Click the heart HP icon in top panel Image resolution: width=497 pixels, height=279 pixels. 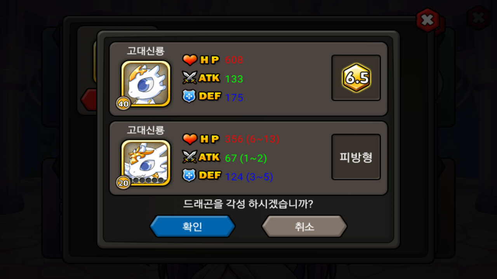(190, 60)
